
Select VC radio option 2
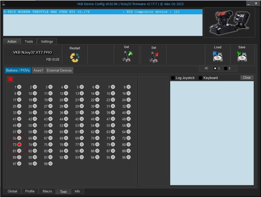coord(226,69)
